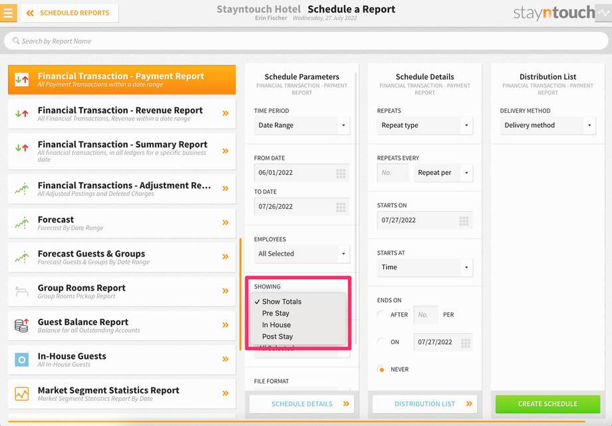Open In-House Guests chevron

pos(226,360)
